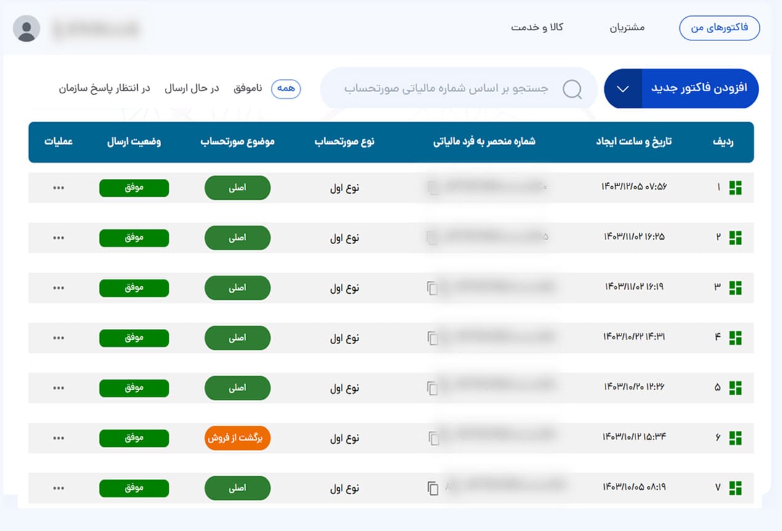Copy tax number in row 6
The width and height of the screenshot is (782, 531).
pyautogui.click(x=434, y=438)
